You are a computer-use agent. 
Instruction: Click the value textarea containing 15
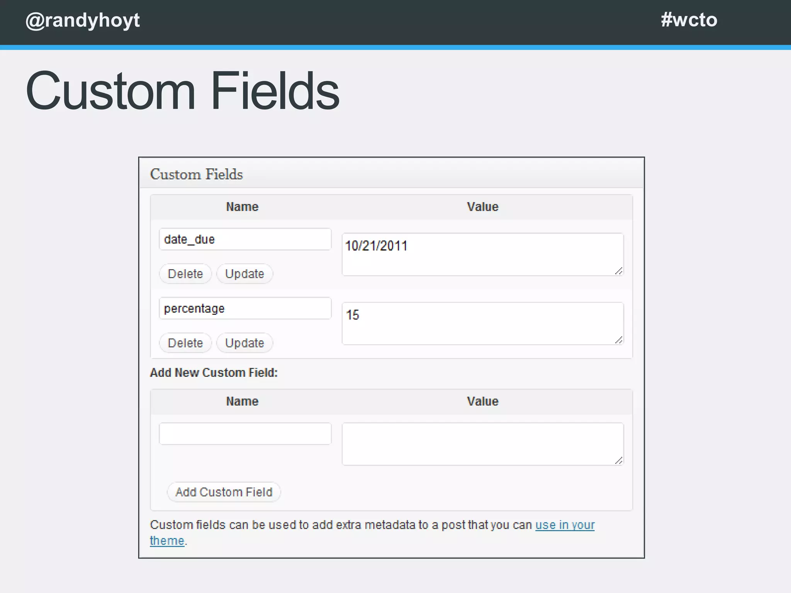tap(482, 324)
